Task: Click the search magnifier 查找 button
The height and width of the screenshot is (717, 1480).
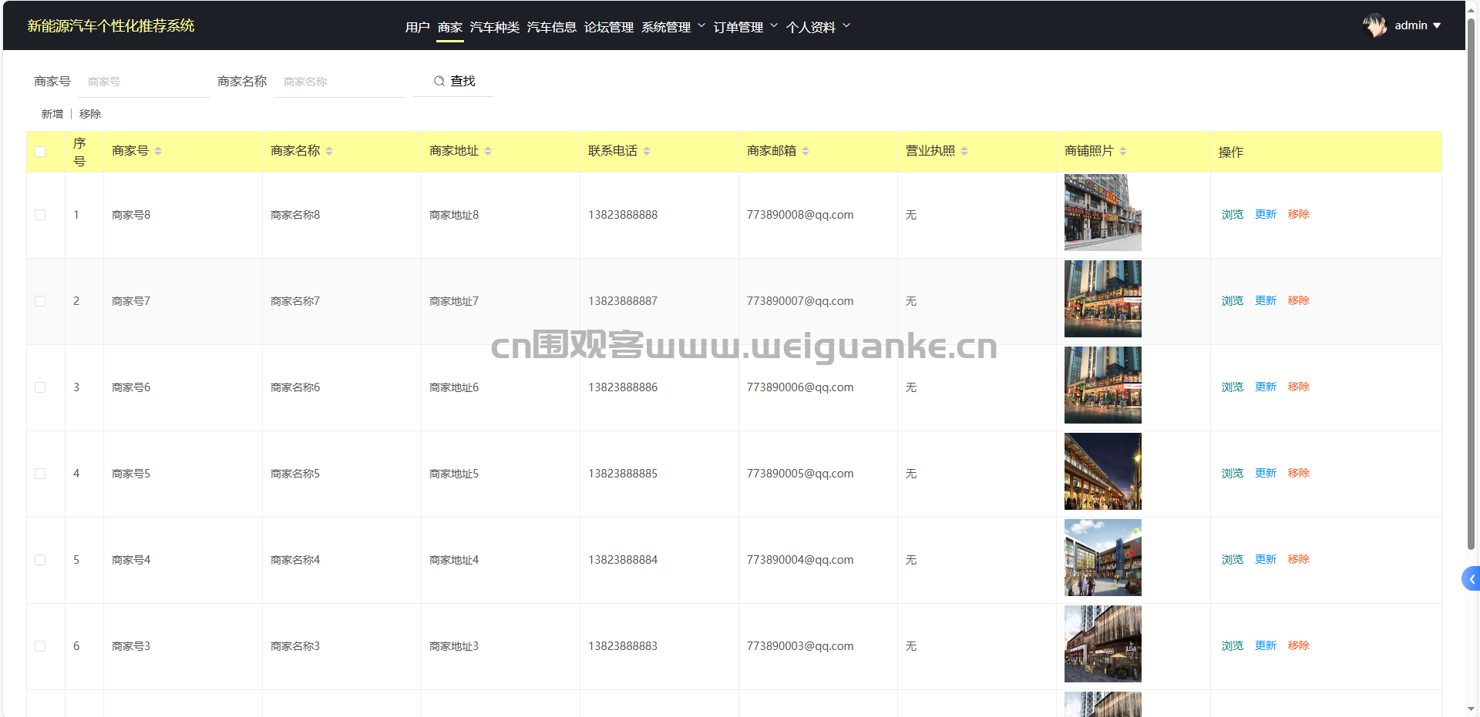Action: pyautogui.click(x=453, y=81)
